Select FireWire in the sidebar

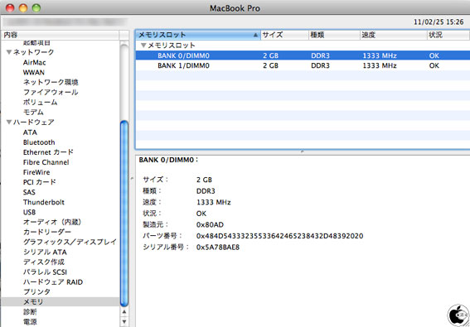(36, 172)
